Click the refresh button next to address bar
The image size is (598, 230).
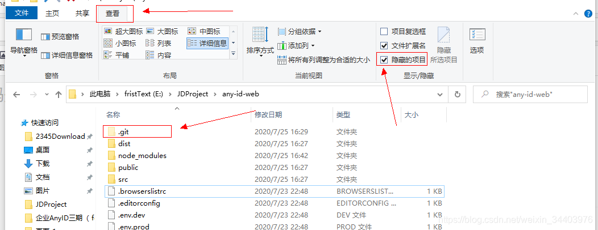456,94
